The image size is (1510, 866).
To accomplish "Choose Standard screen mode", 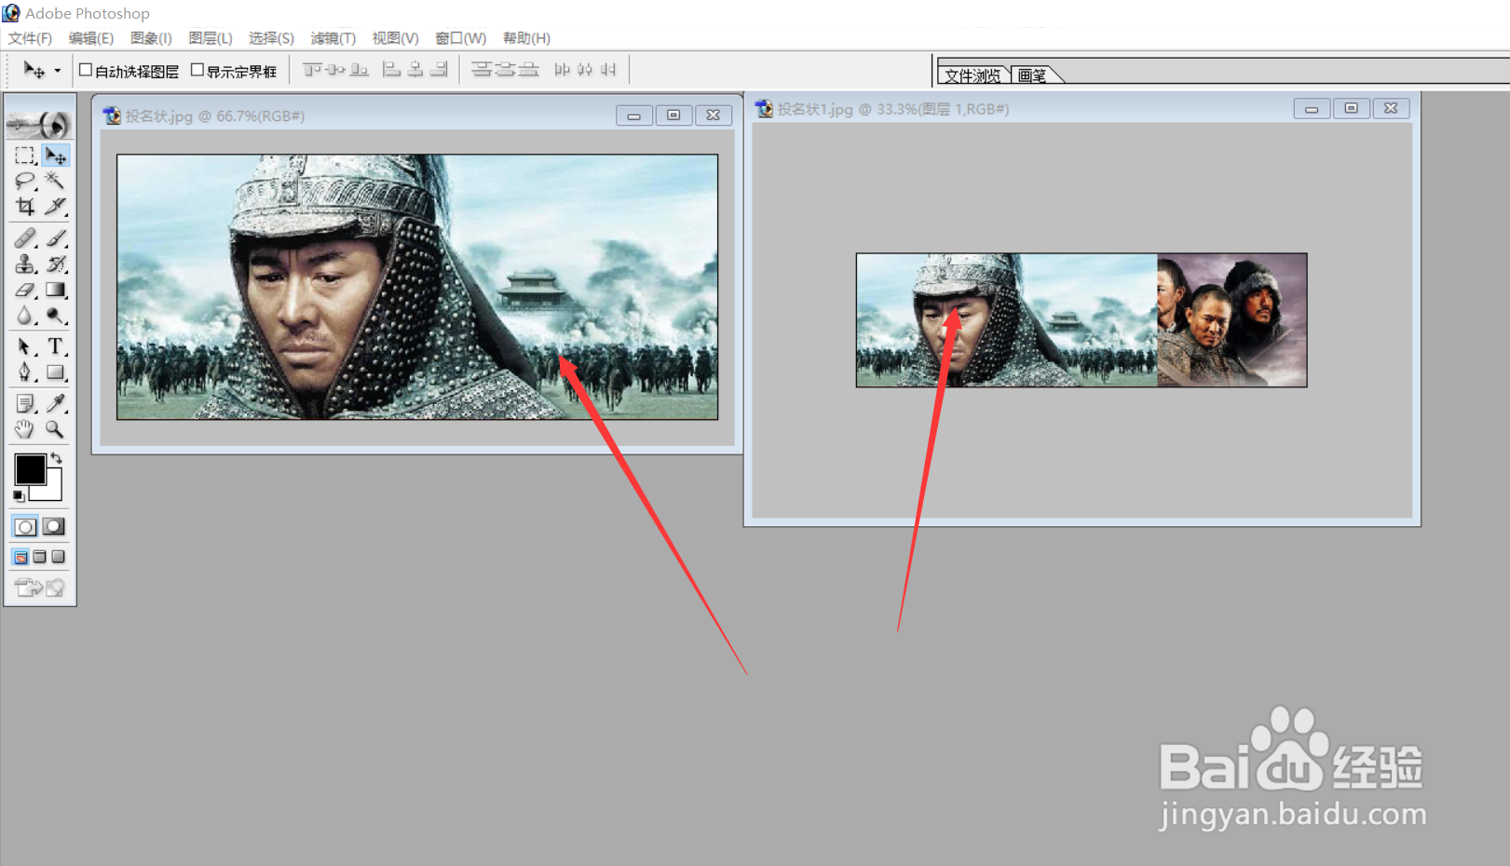I will pos(20,557).
